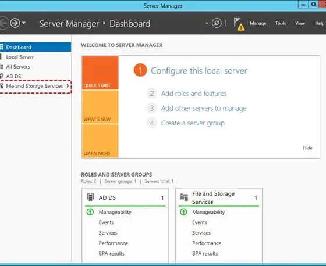Minimize the Server Manager window
The width and height of the screenshot is (326, 266).
(x=303, y=5)
